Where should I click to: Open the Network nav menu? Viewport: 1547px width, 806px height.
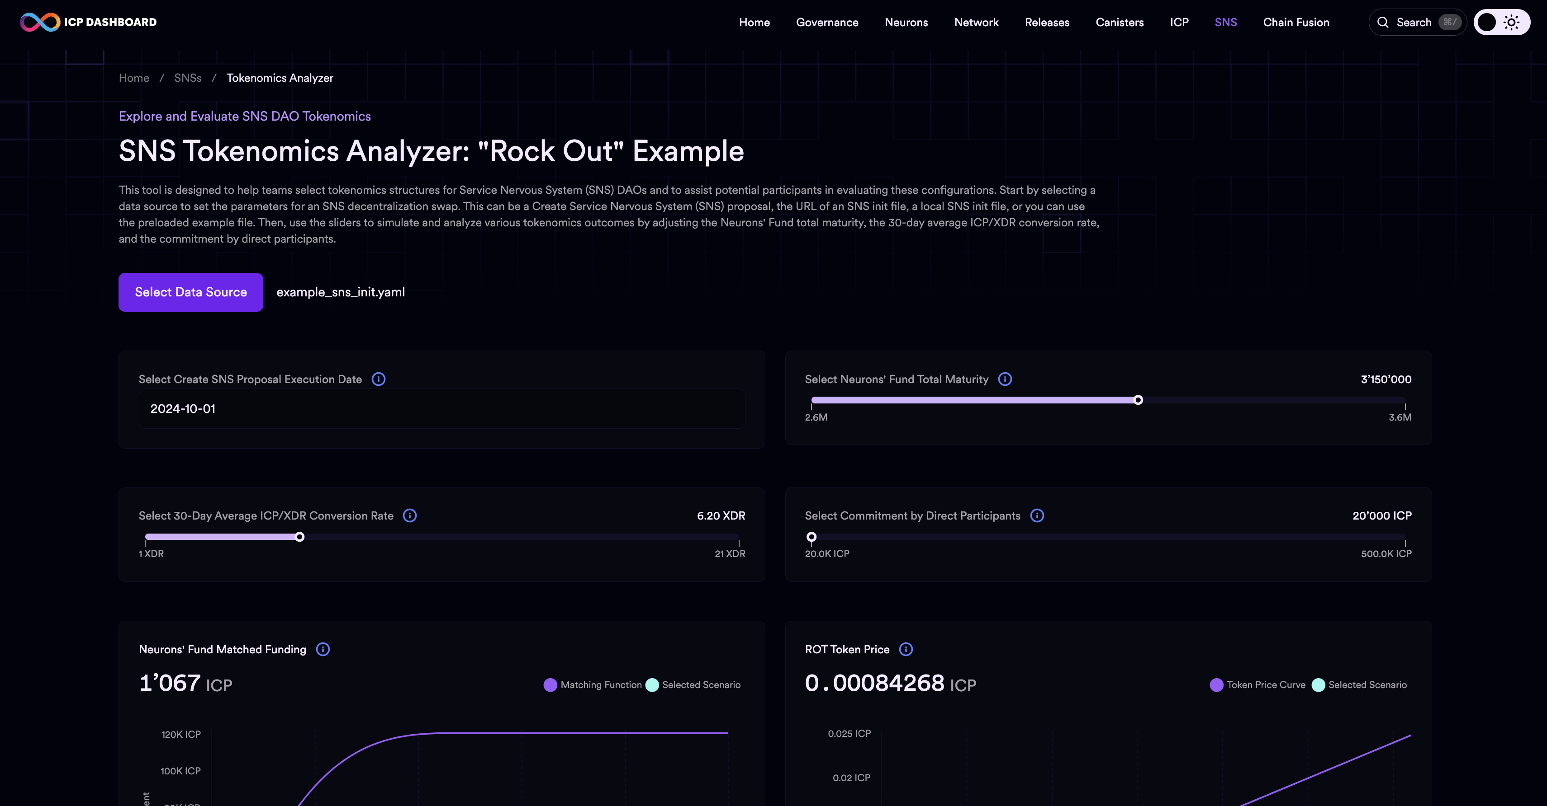[977, 22]
